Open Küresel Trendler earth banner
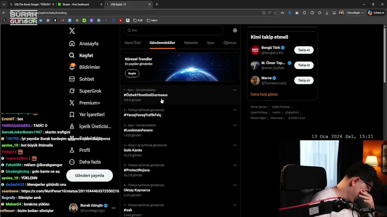 pyautogui.click(x=180, y=67)
